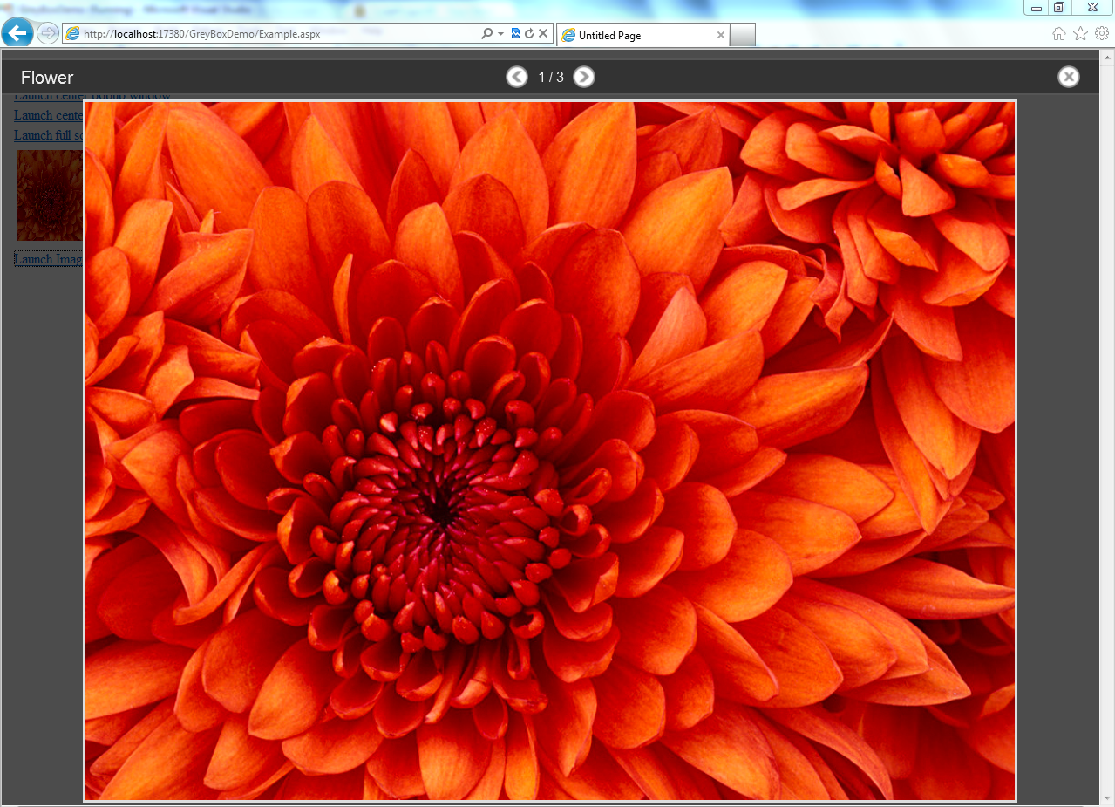
Task: Open the address bar autocomplete dropdown arrow
Action: tap(500, 34)
